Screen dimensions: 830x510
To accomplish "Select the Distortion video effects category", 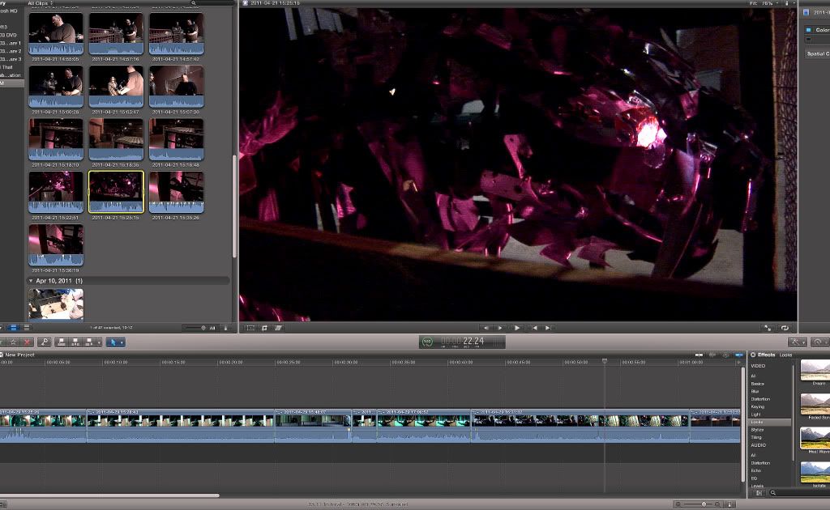I will click(x=760, y=399).
